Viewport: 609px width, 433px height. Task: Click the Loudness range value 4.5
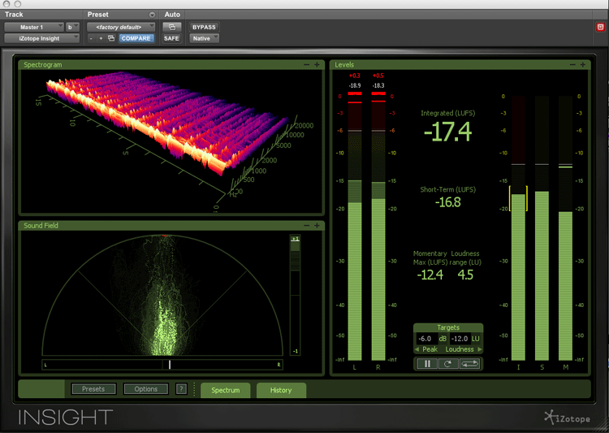(x=465, y=275)
